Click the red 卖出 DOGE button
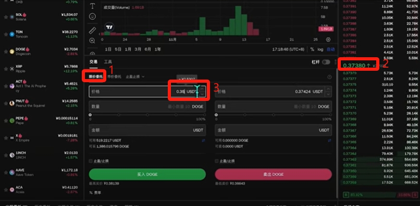The height and width of the screenshot is (206, 420). pos(273,174)
